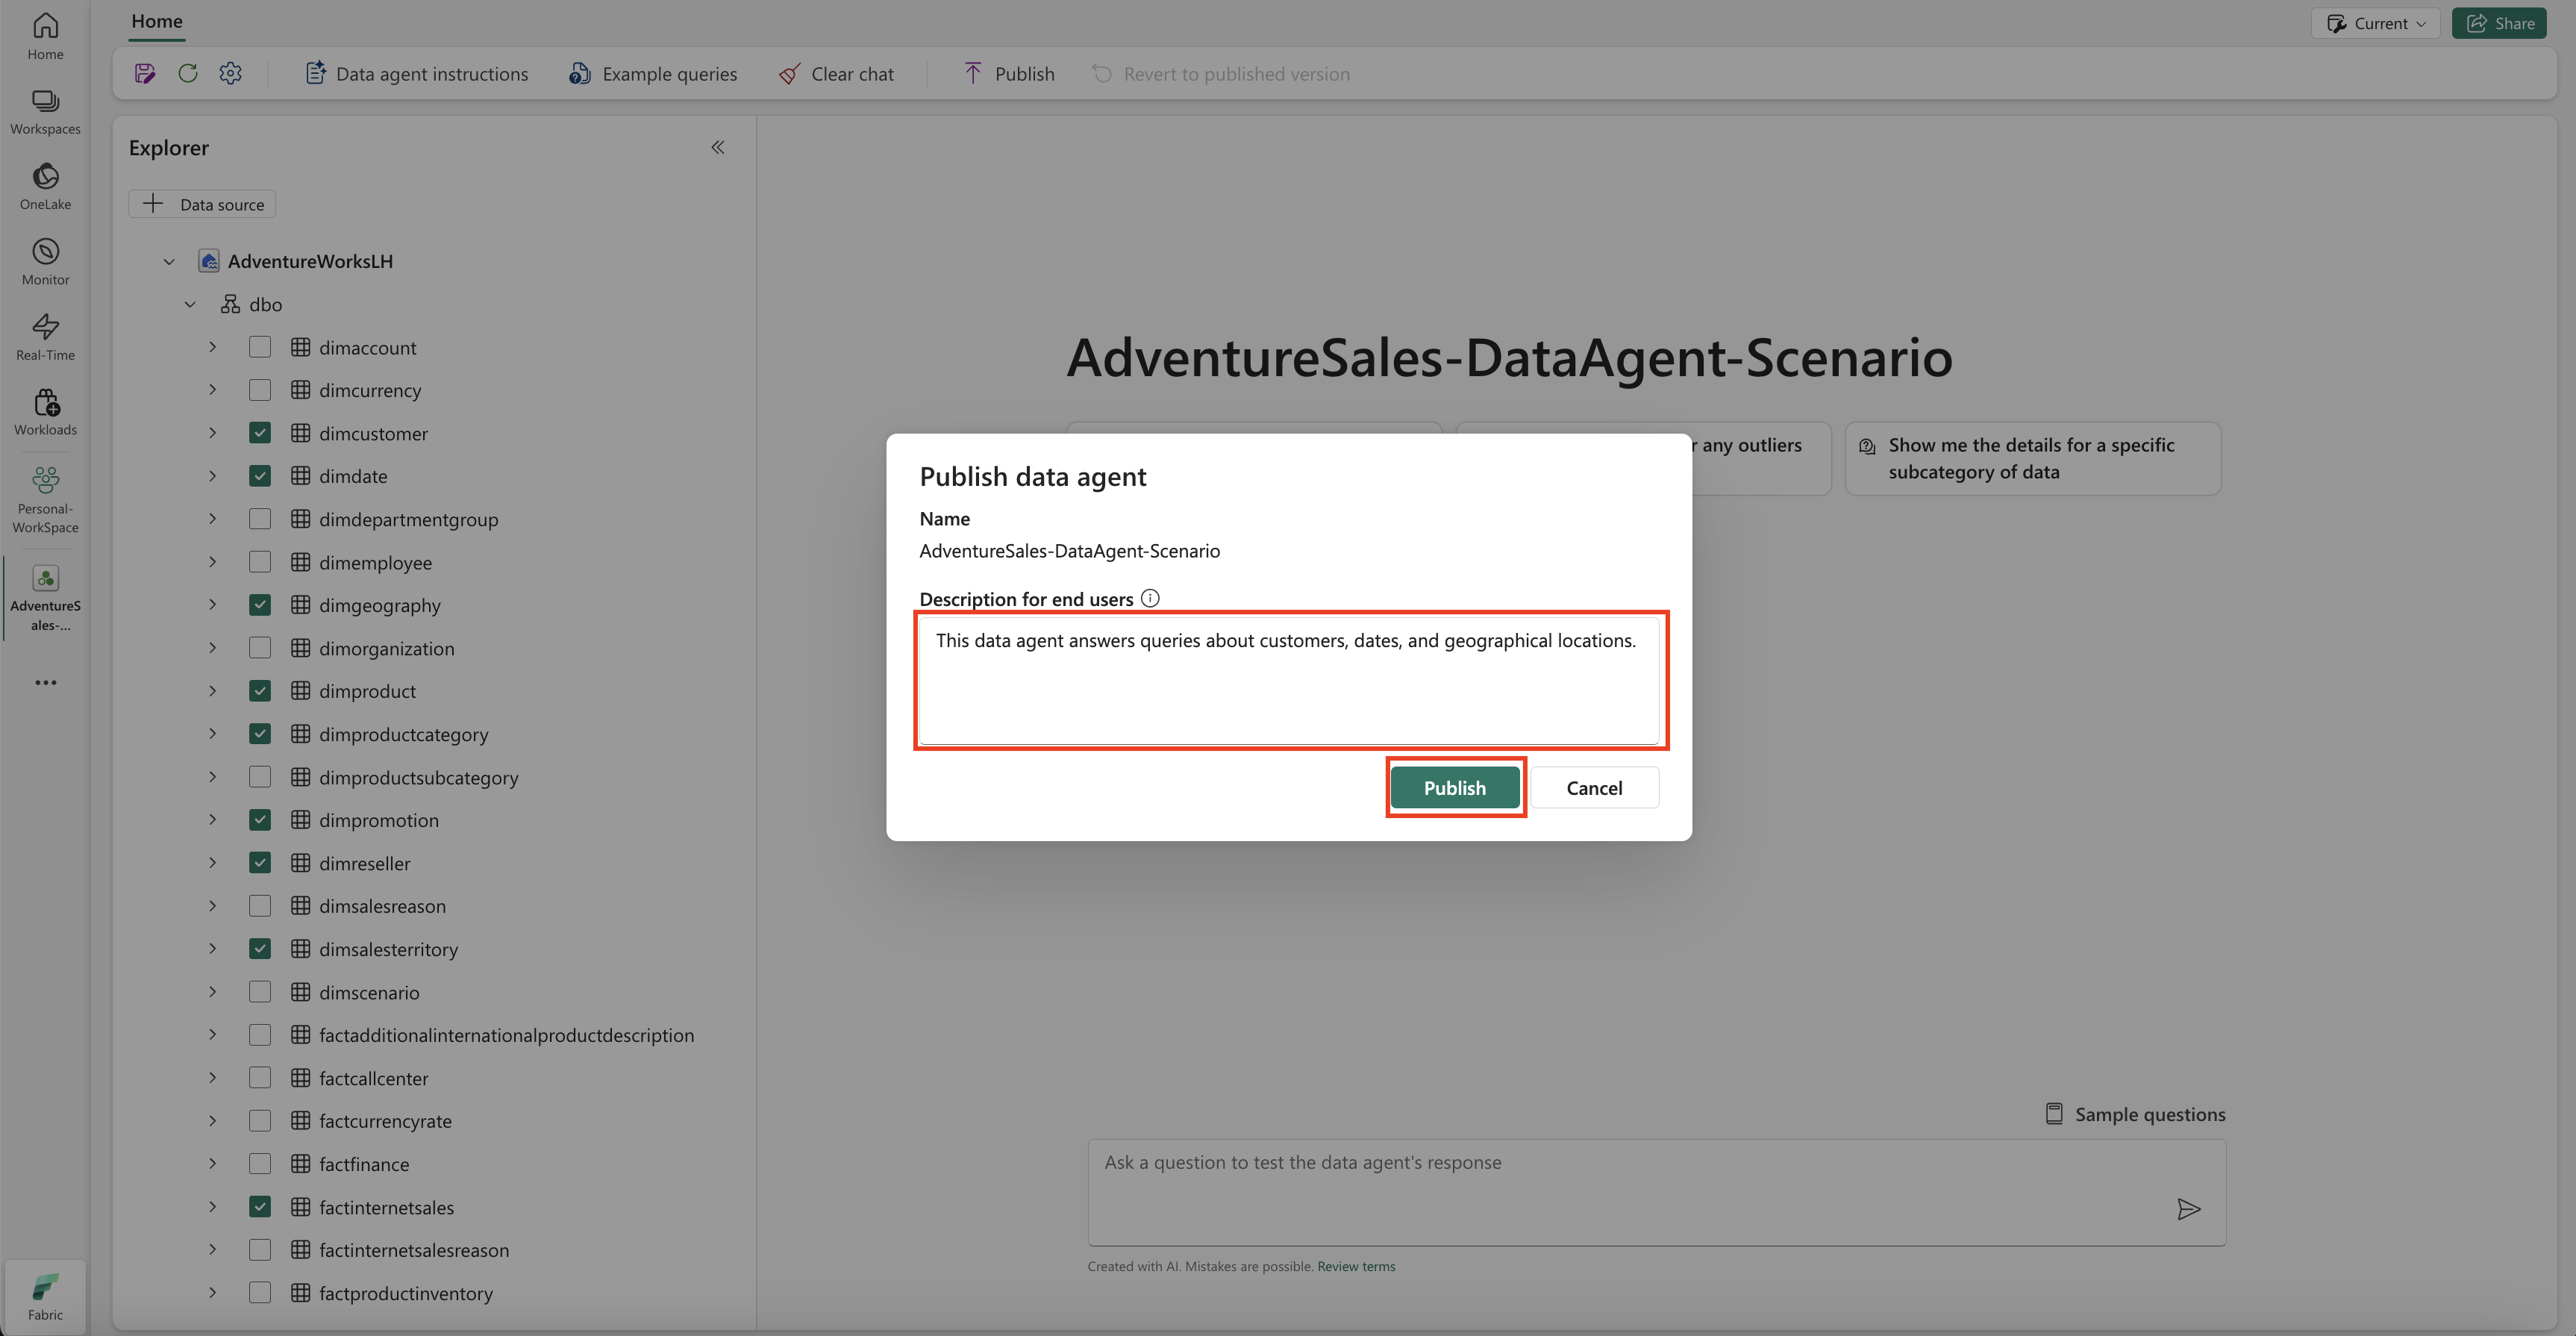Collapse the Explorer panel with double-chevron icon

tap(718, 147)
